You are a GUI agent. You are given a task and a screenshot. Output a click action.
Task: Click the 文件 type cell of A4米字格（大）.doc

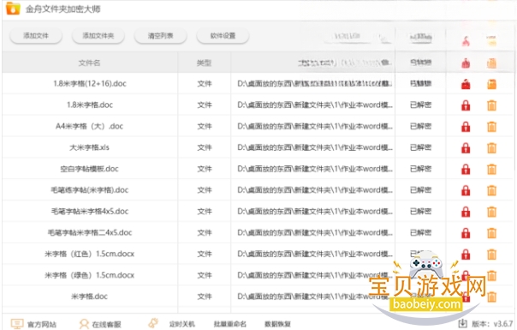pos(205,126)
